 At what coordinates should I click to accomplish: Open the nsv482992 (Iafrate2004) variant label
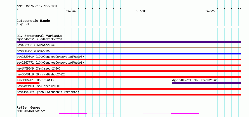pos(36,45)
